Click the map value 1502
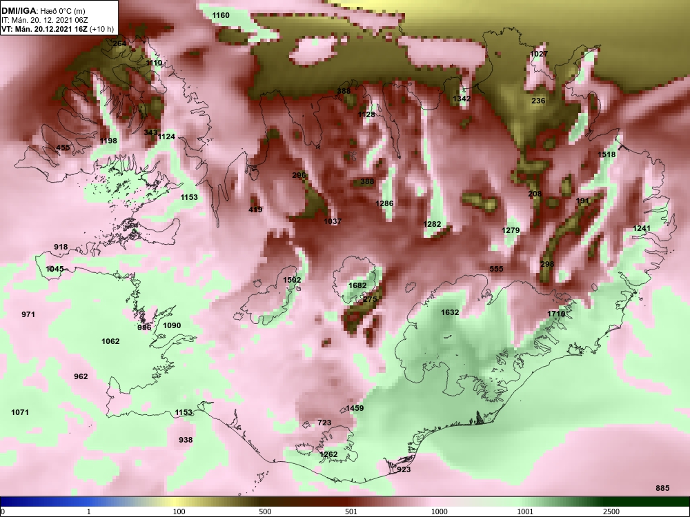This screenshot has width=690, height=517. (x=292, y=280)
